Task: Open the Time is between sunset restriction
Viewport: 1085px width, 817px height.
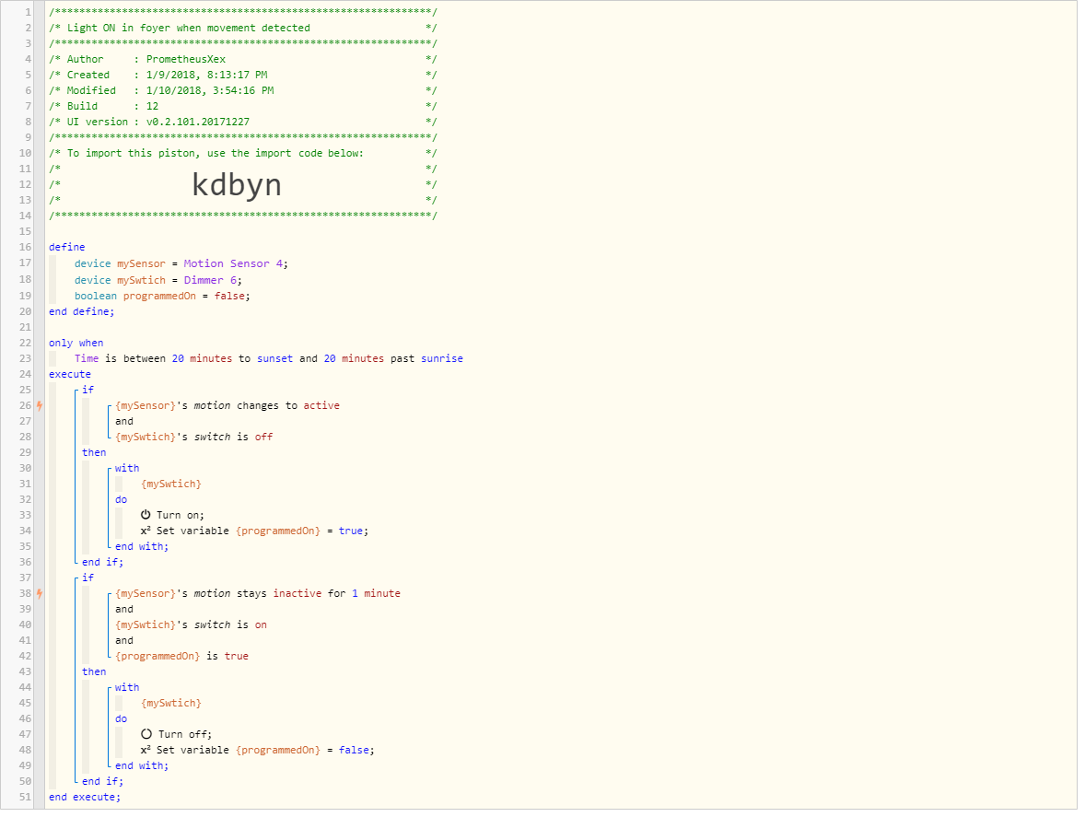Action: 269,359
